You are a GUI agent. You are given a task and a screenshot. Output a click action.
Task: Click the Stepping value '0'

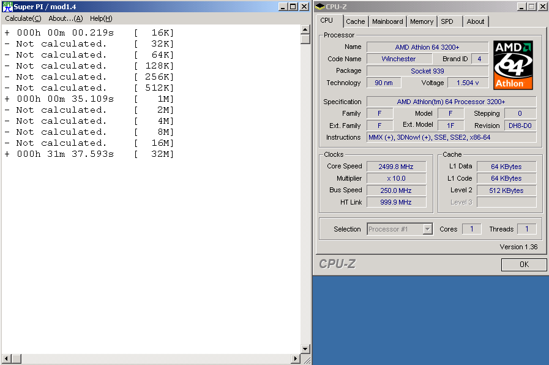pos(520,113)
